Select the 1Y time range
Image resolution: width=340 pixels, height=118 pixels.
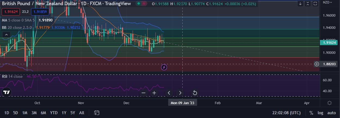pyautogui.click(x=64, y=113)
